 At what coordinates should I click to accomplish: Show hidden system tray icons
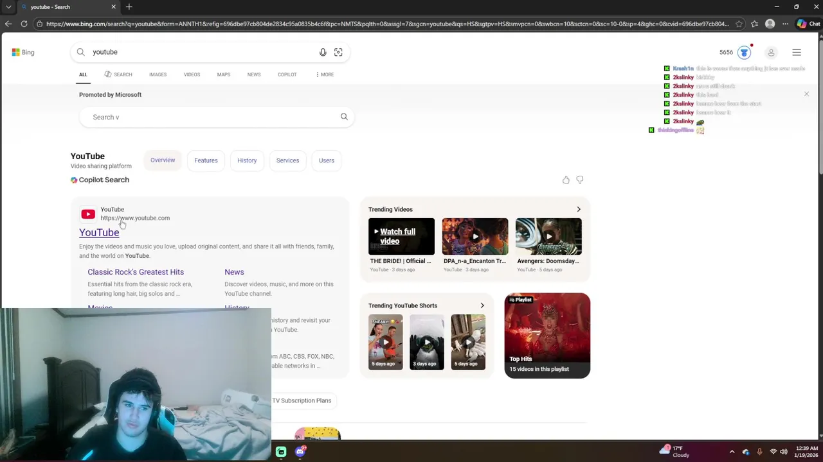(732, 452)
